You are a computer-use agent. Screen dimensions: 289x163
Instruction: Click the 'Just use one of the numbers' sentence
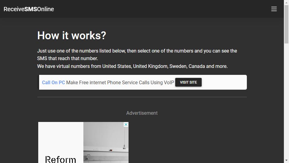pyautogui.click(x=137, y=51)
